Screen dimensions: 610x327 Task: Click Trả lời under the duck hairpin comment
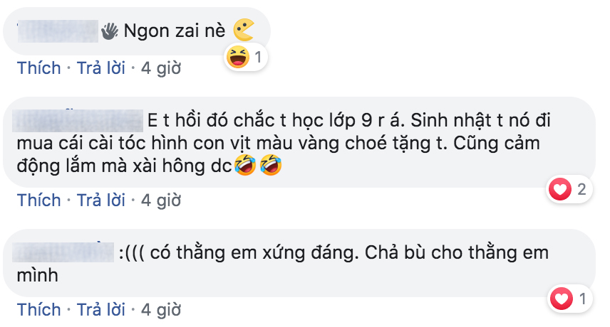click(x=100, y=200)
